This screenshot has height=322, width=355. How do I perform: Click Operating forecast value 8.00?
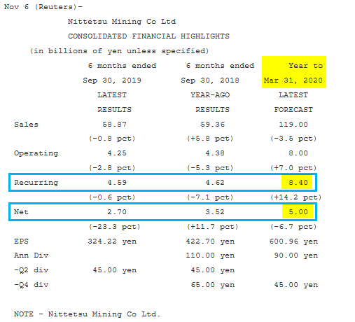[x=298, y=153]
